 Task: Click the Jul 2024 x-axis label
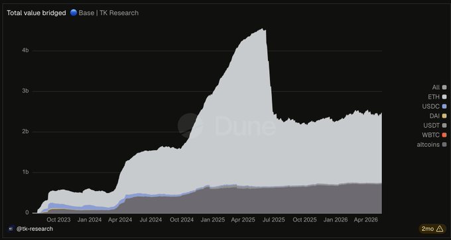(x=151, y=220)
